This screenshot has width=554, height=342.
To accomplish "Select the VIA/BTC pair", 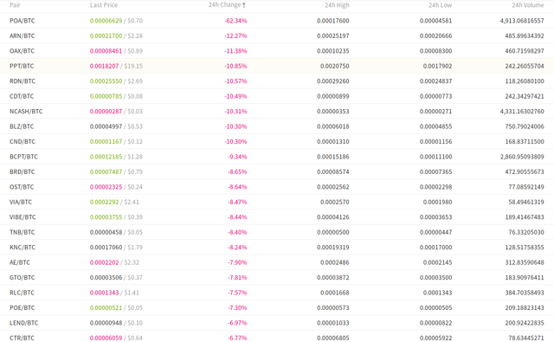I will pos(21,202).
